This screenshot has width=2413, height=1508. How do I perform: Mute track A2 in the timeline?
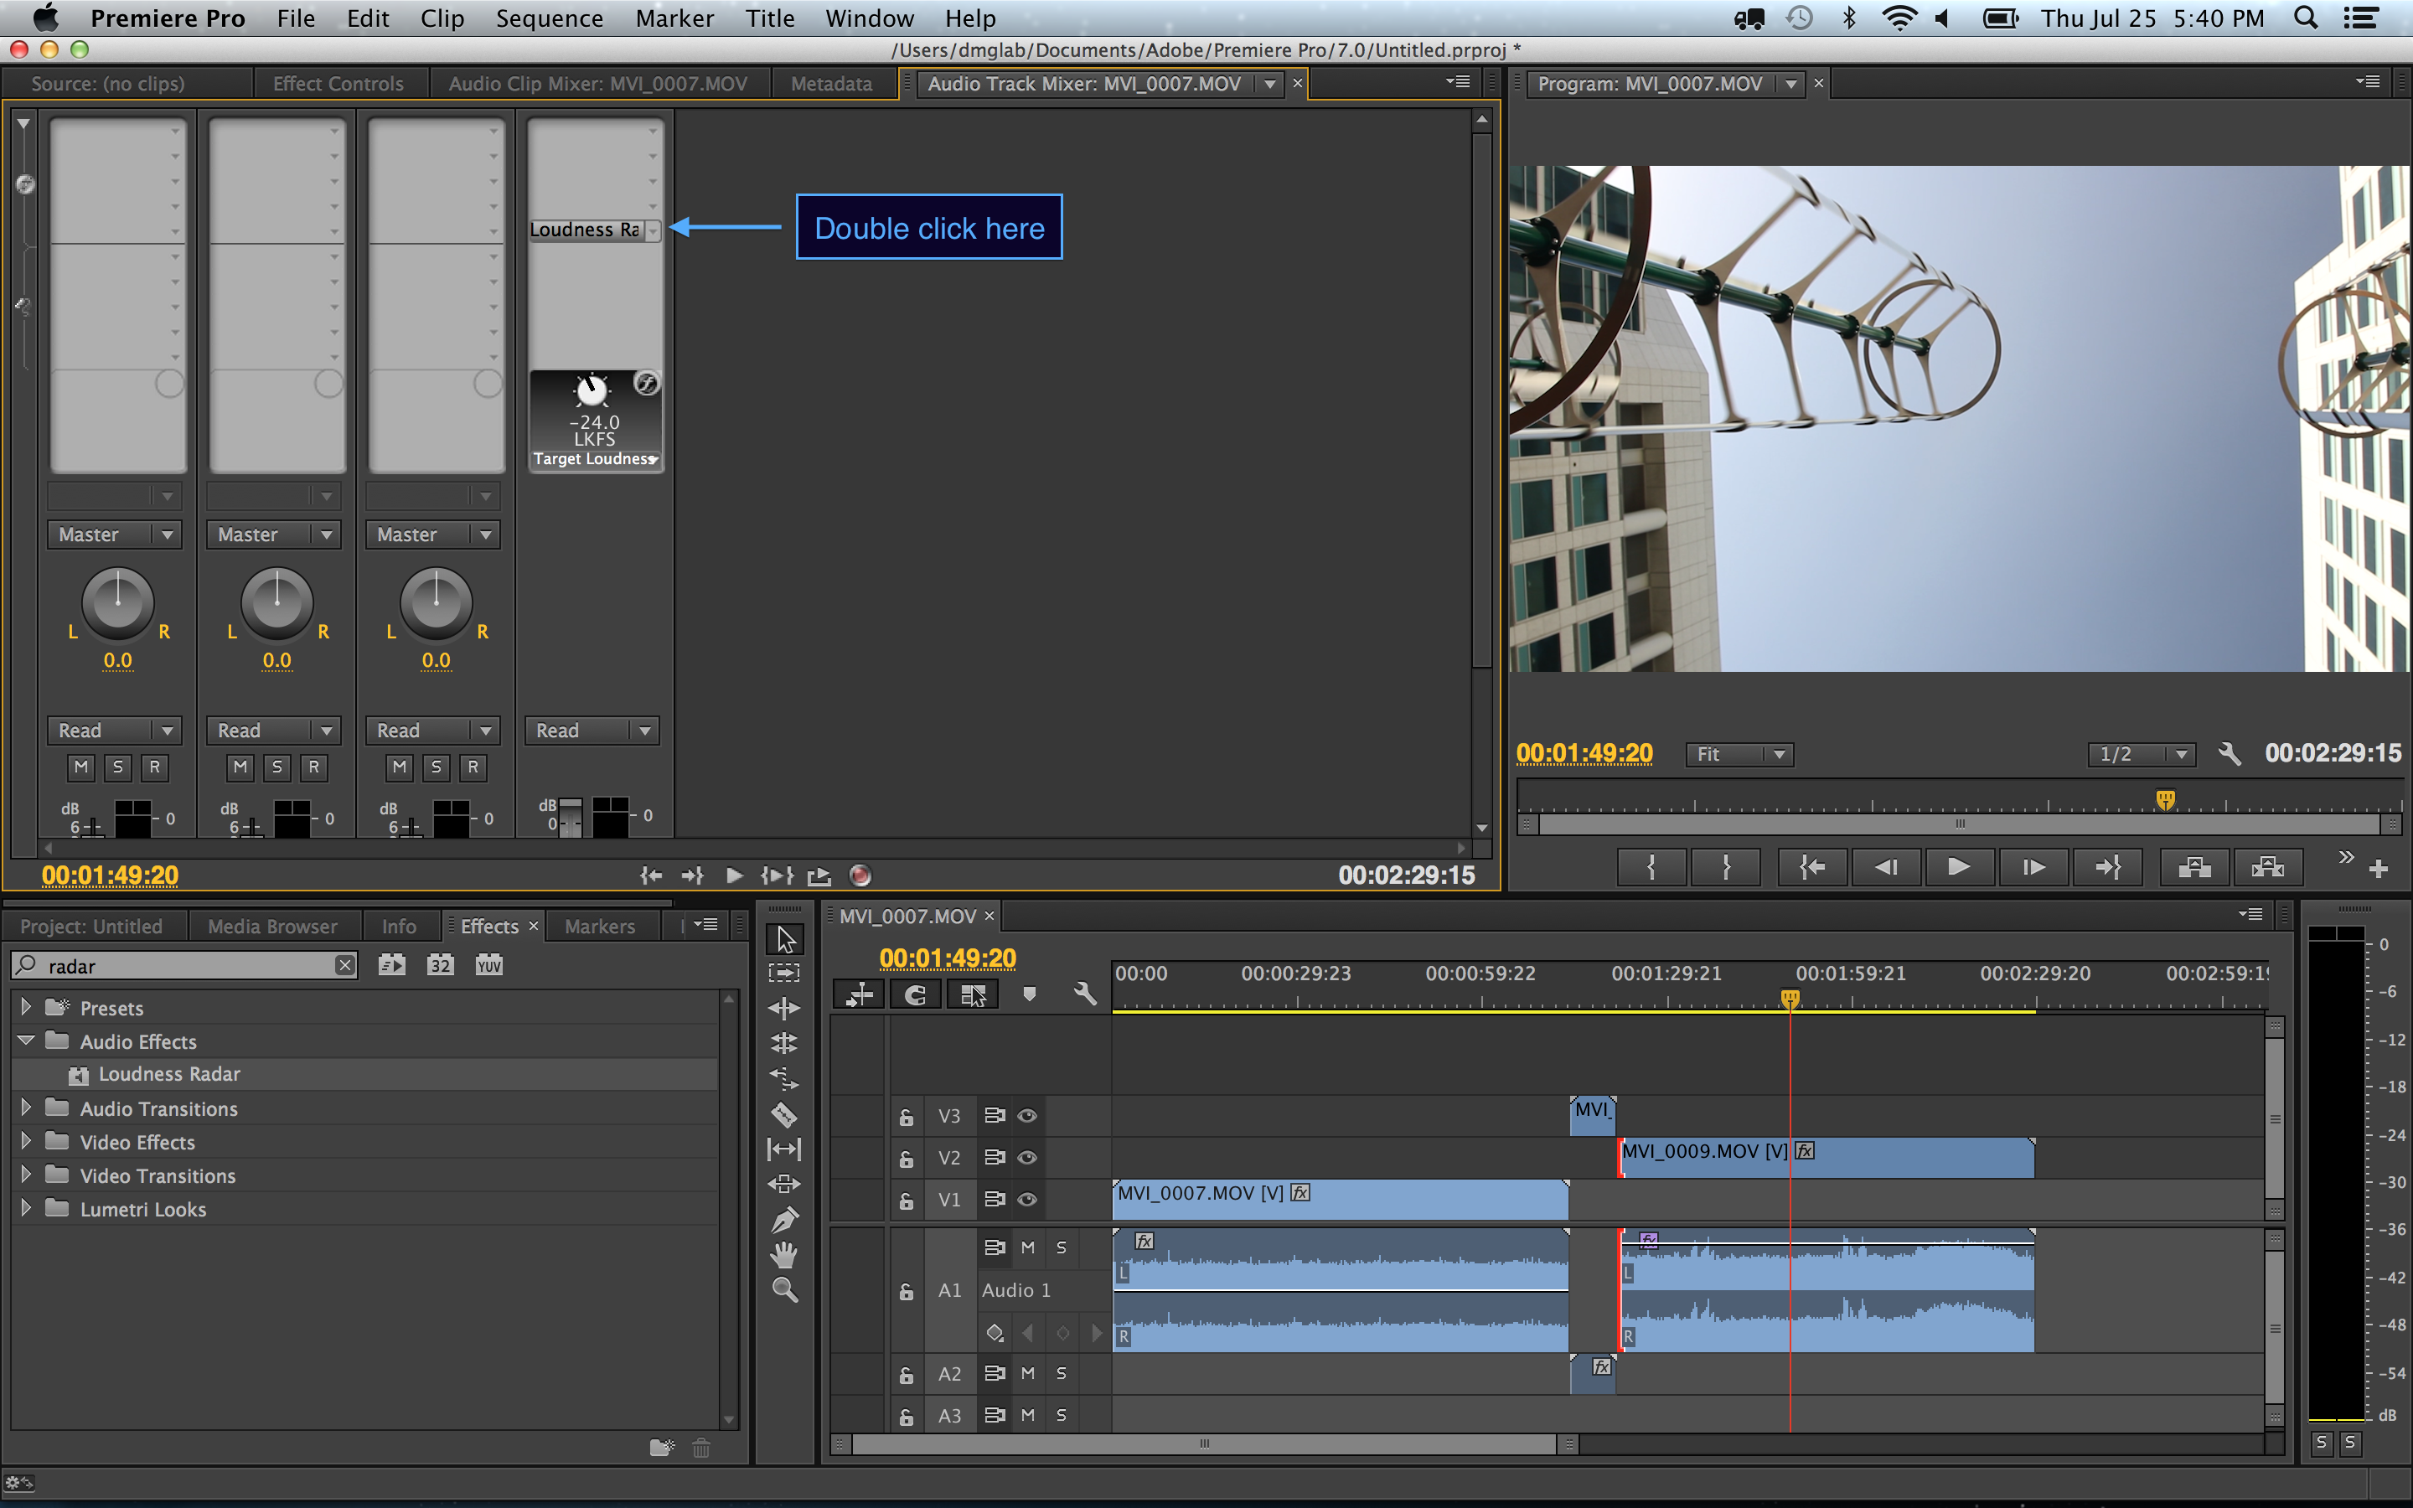coord(1028,1373)
